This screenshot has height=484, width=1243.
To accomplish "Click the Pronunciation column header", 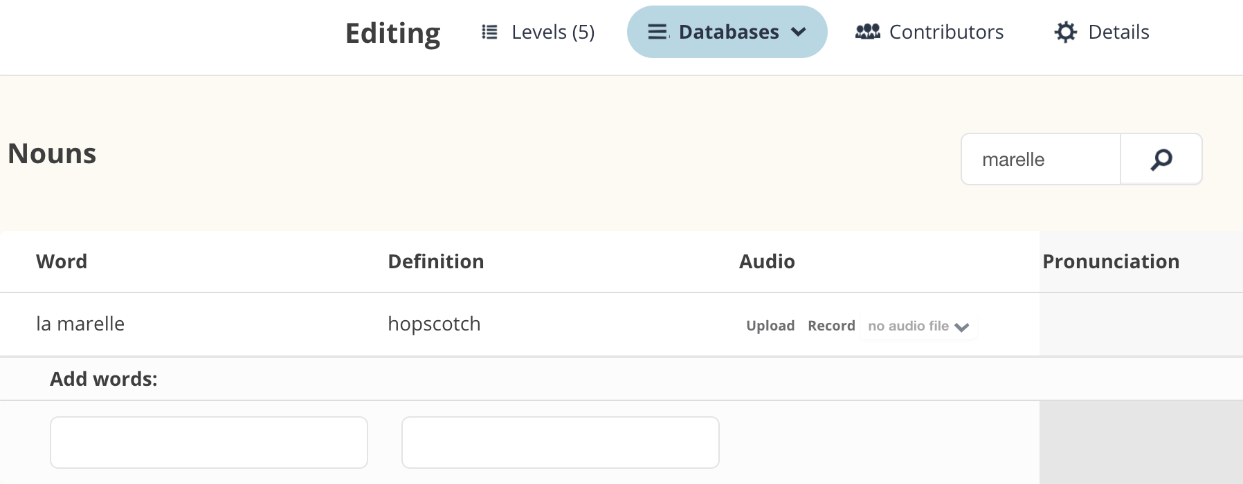I will pyautogui.click(x=1110, y=261).
